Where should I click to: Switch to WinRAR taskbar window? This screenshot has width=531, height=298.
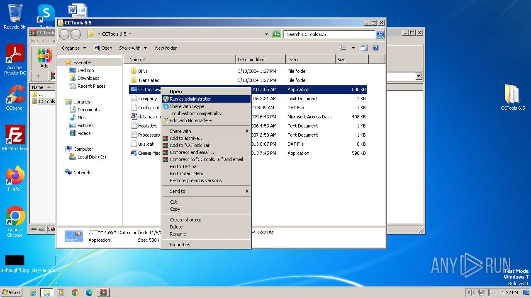point(103,293)
